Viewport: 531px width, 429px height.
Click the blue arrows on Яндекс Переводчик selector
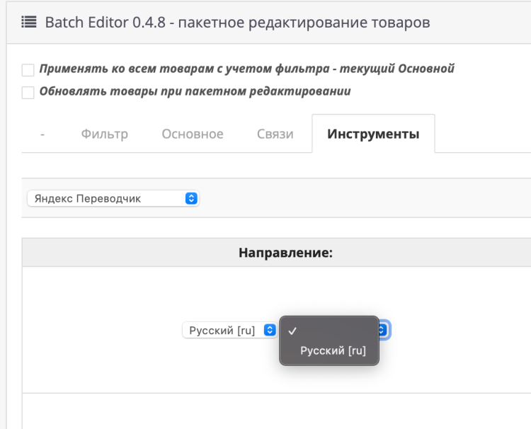click(190, 198)
